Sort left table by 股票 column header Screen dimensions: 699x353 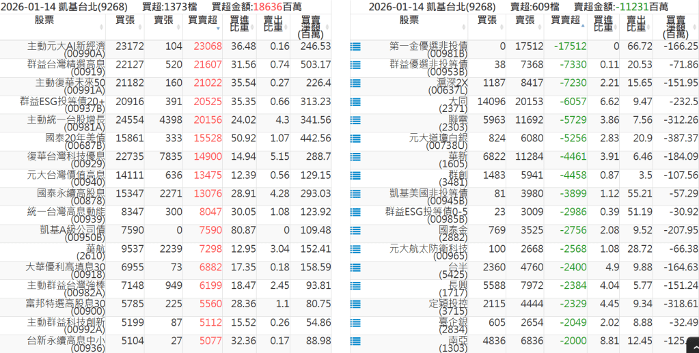pos(52,20)
